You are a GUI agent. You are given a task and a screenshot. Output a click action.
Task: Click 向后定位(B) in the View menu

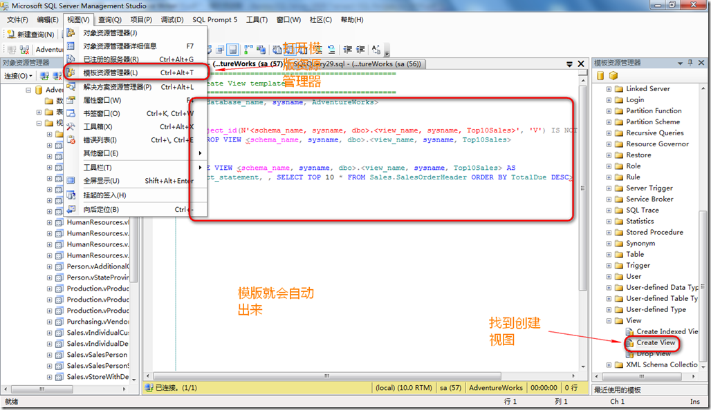(x=136, y=210)
